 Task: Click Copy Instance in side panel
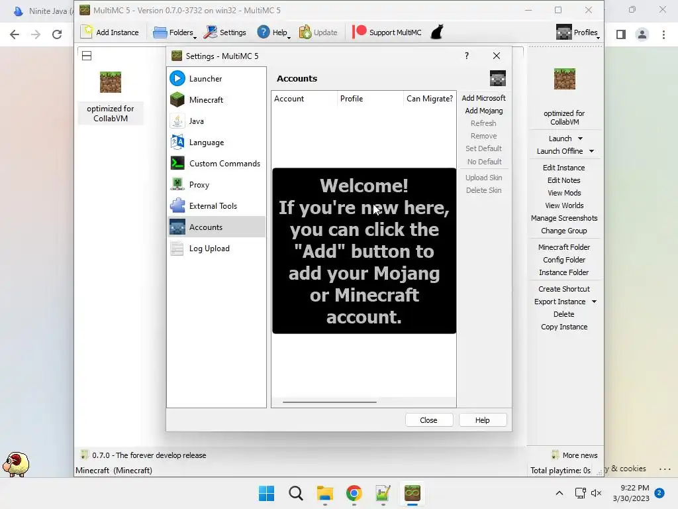pos(564,327)
